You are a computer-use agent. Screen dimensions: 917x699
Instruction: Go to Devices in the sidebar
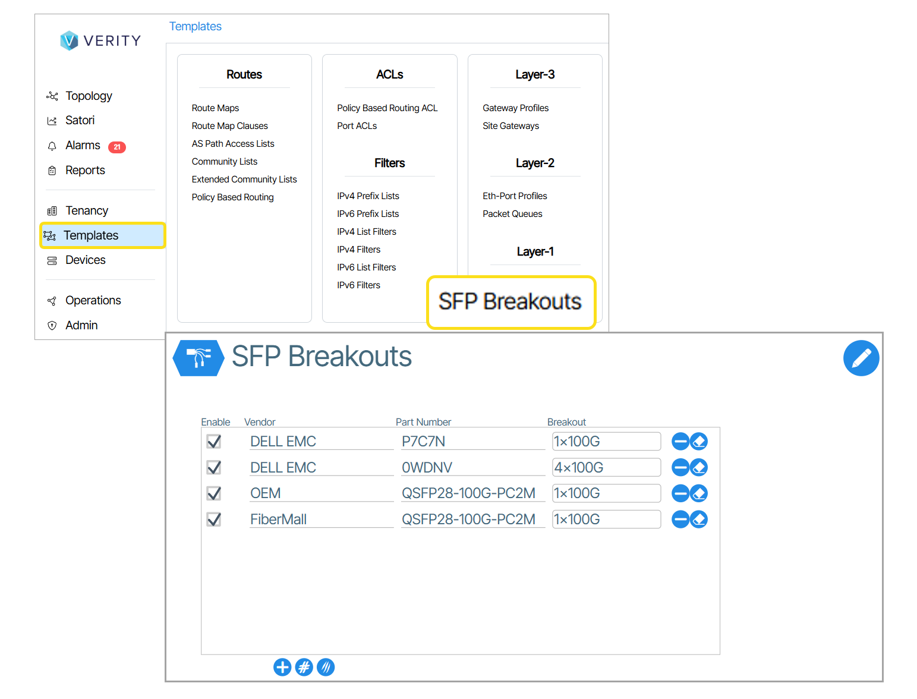click(85, 260)
